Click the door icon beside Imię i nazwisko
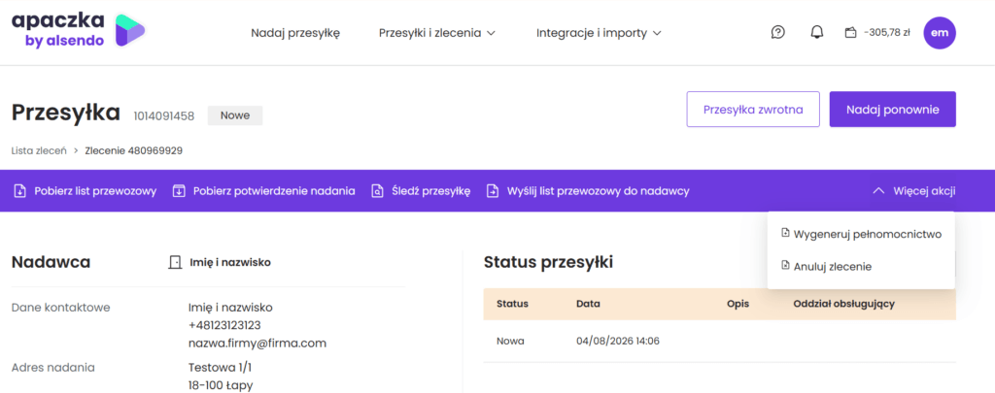 coord(175,262)
